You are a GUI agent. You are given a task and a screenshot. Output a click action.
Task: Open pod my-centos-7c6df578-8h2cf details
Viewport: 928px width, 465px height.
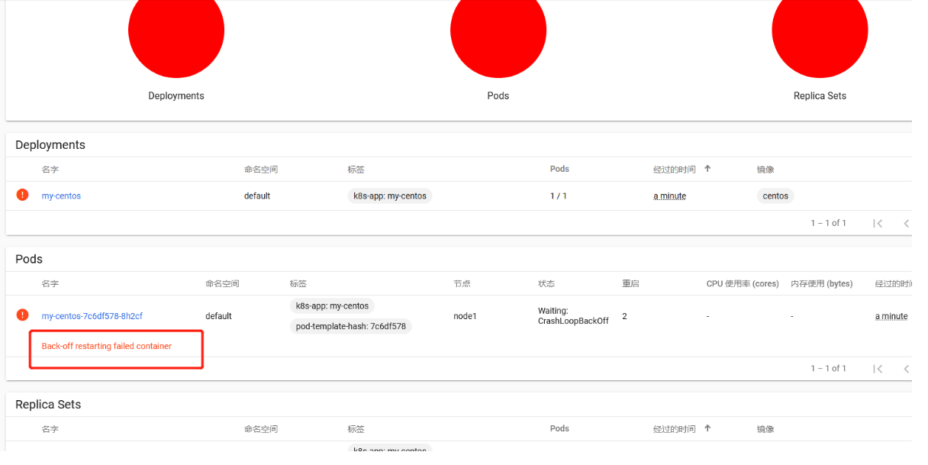(92, 315)
